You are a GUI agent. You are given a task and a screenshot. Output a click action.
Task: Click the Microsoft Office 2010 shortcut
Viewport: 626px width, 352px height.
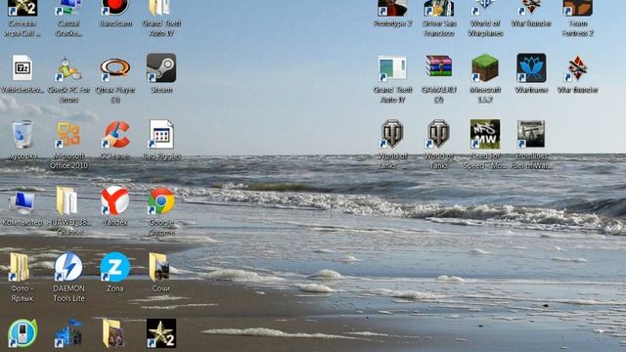[68, 135]
